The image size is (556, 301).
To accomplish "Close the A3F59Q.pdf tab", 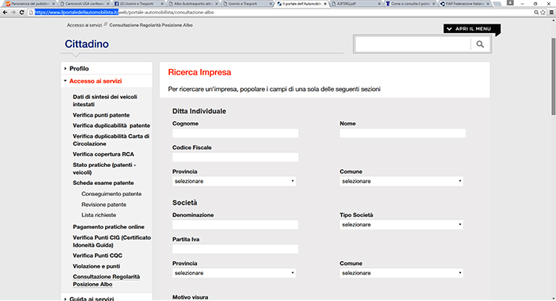I will [379, 4].
